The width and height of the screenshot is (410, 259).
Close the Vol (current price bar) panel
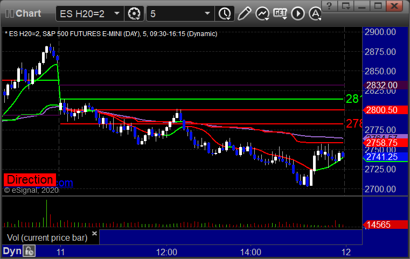94,234
